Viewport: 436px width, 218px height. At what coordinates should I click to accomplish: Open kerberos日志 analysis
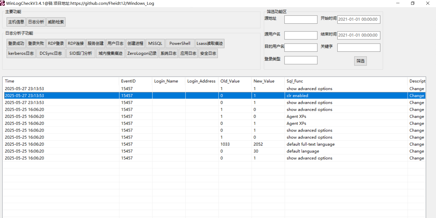[x=21, y=53]
